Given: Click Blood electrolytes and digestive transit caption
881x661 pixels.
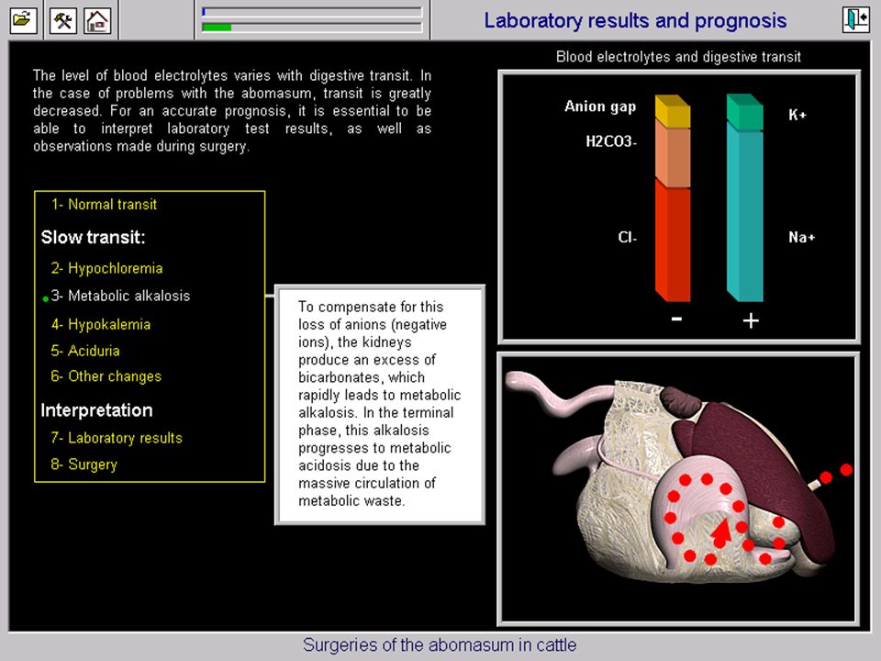Looking at the screenshot, I should 678,57.
